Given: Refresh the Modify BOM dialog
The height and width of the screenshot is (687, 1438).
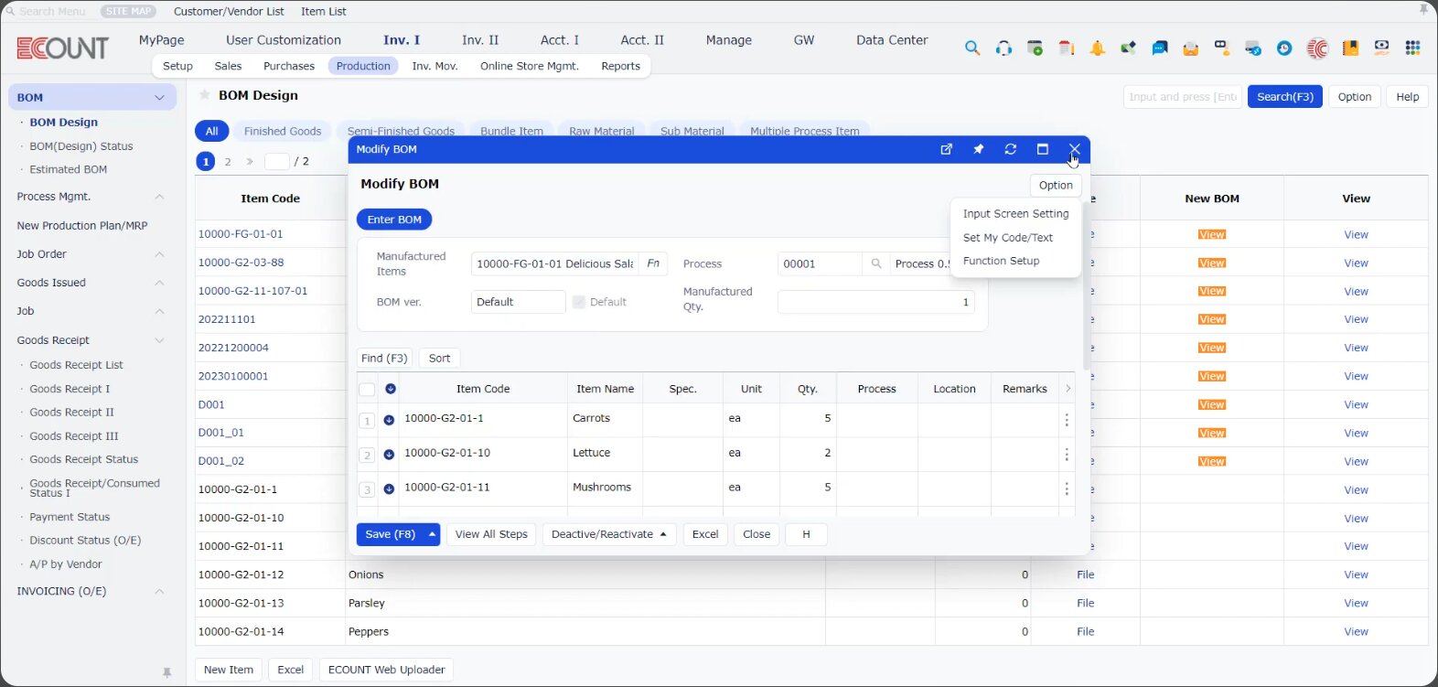Looking at the screenshot, I should coord(1010,149).
